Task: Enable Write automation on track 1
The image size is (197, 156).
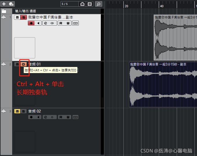Action: coord(68,23)
